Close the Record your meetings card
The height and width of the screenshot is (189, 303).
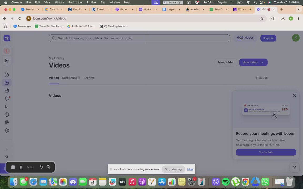tap(294, 96)
